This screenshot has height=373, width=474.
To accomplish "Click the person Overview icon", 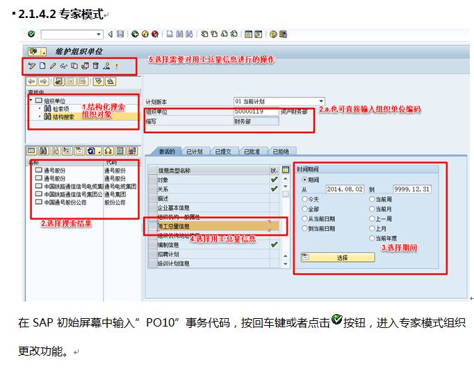I will coord(106,65).
